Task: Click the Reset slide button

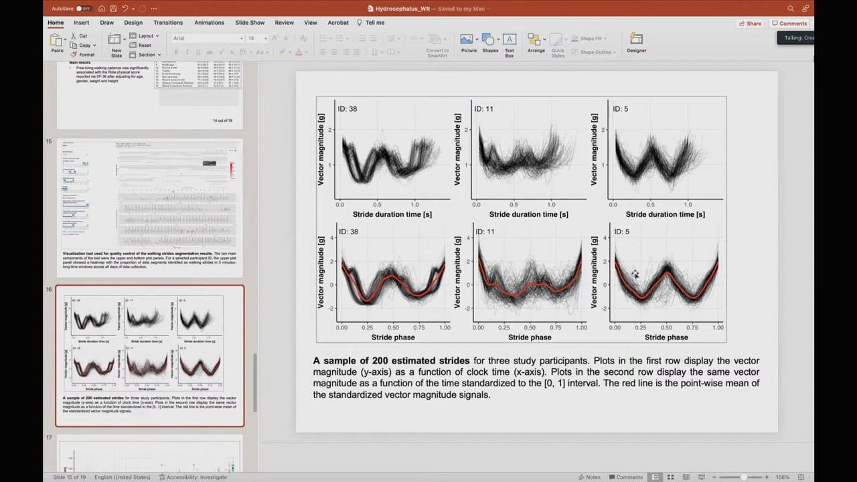Action: [141, 45]
